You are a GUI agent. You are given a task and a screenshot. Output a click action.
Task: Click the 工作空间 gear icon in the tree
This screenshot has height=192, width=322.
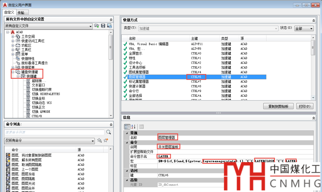coord(18,37)
